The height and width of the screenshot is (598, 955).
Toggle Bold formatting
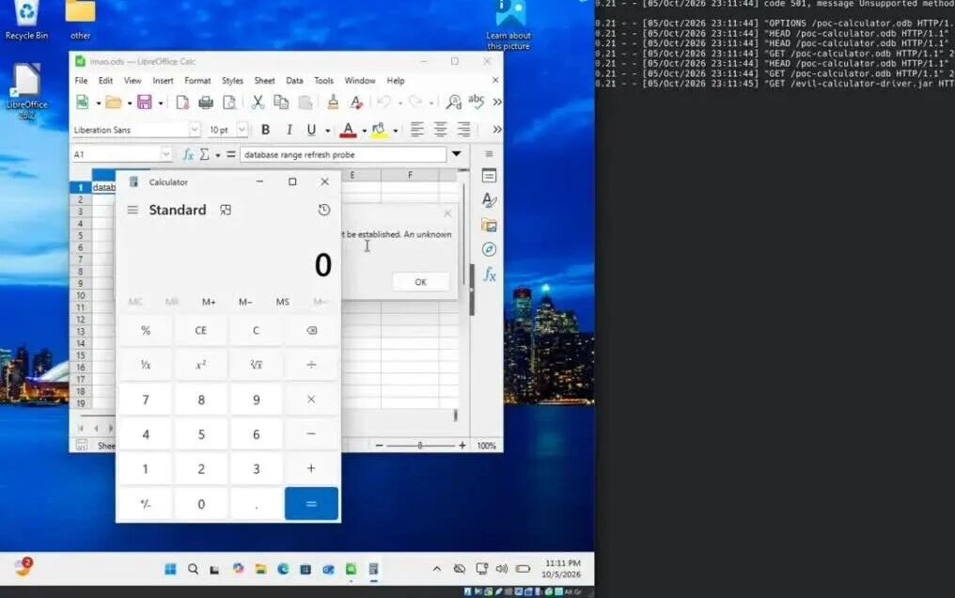(266, 130)
